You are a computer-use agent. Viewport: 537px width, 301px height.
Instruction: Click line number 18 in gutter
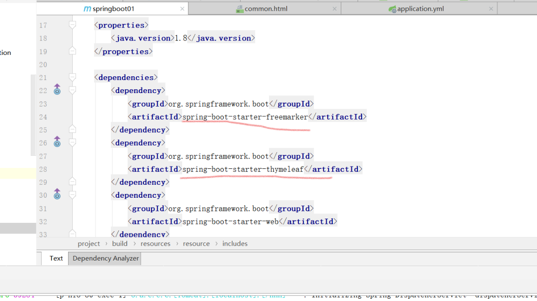click(43, 38)
